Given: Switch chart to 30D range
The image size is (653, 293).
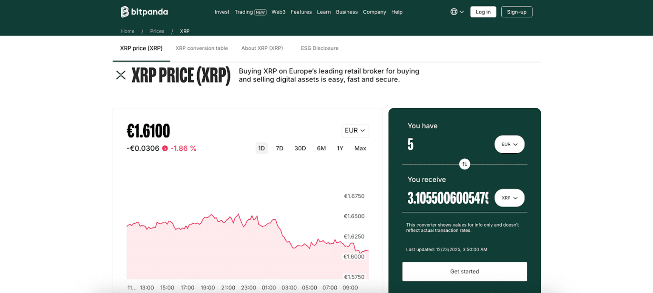Looking at the screenshot, I should click(x=300, y=148).
